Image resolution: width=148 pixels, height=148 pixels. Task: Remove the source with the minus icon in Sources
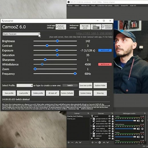pyautogui.click(x=96, y=142)
